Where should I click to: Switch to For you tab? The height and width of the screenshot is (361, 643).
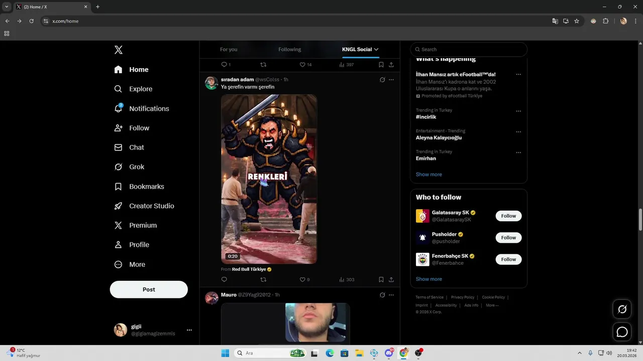[x=229, y=50]
